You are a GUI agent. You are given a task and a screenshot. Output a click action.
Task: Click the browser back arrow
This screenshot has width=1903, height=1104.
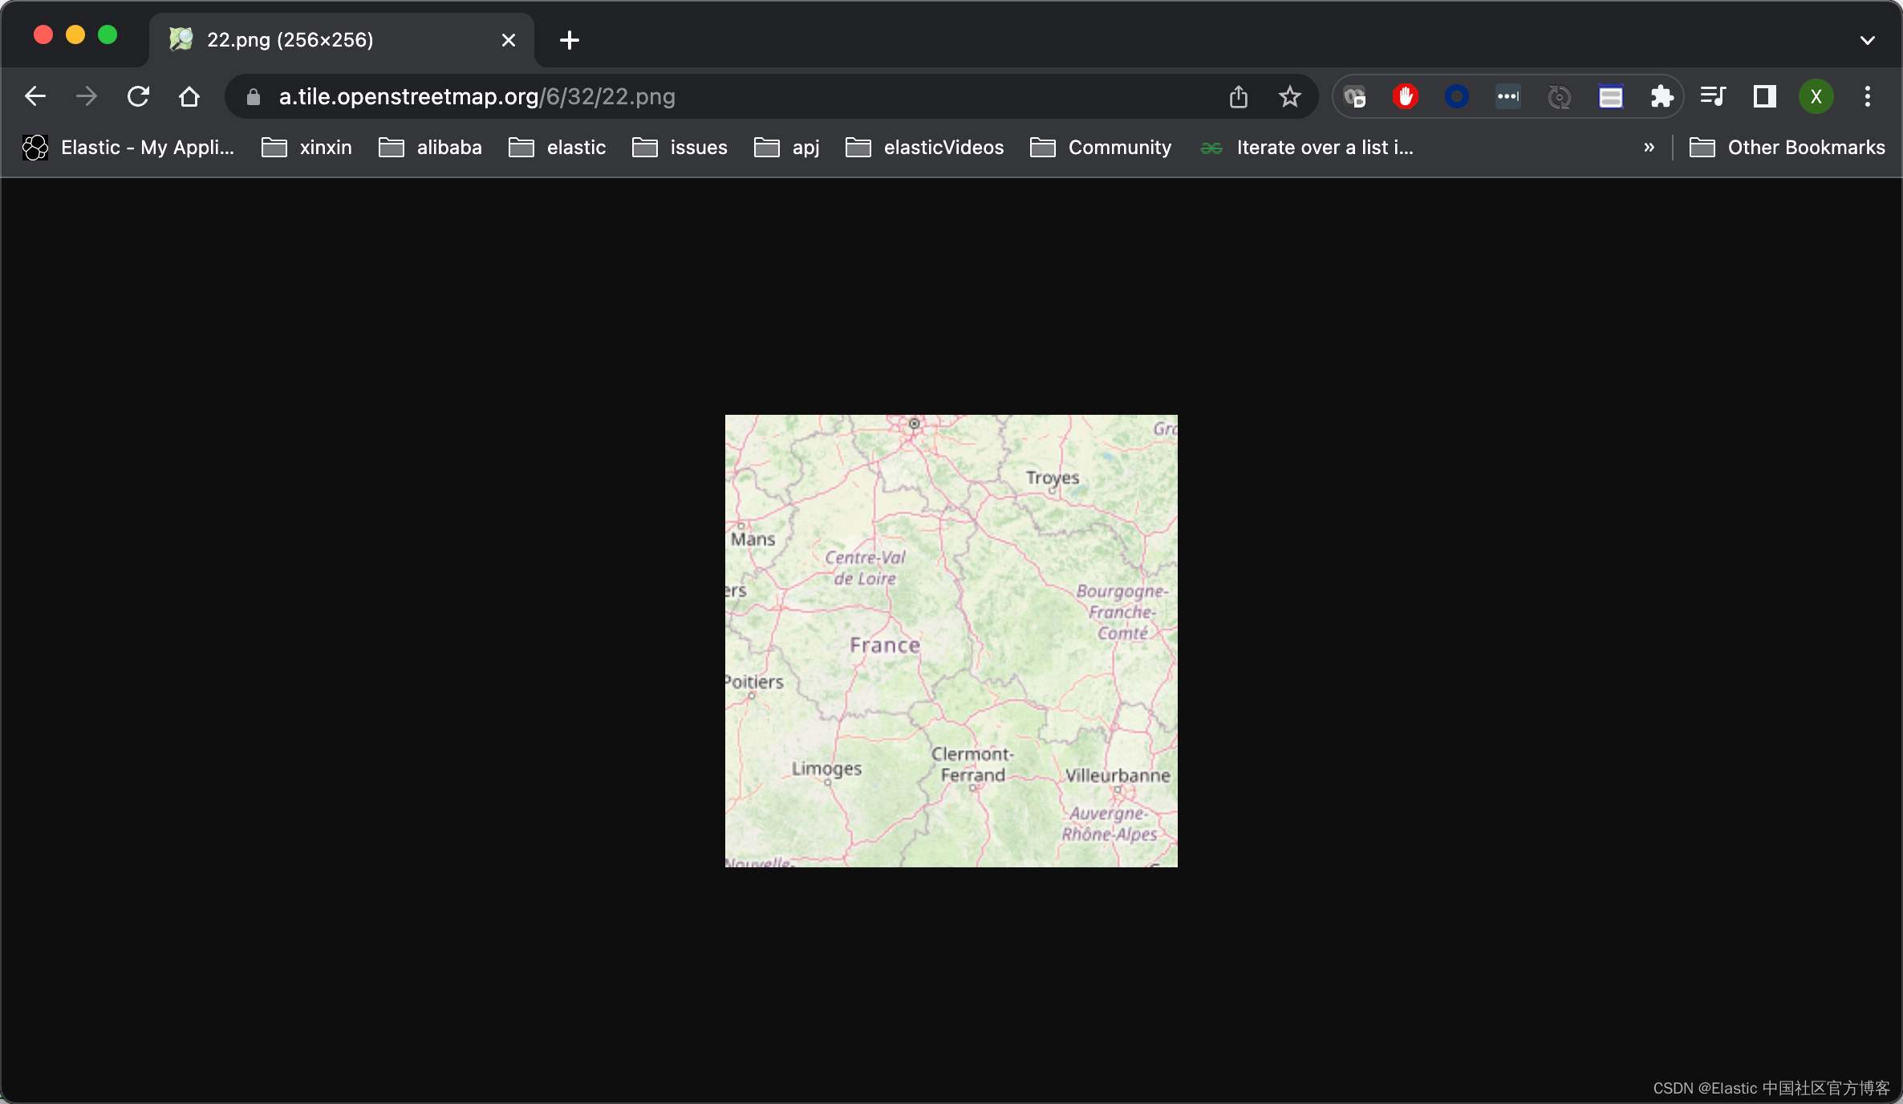[x=35, y=97]
